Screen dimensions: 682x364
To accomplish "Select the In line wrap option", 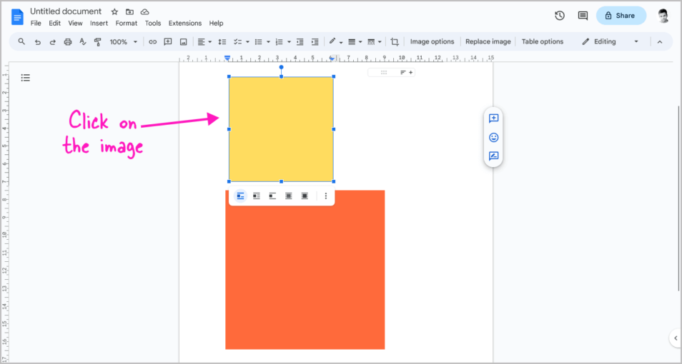I will 240,196.
